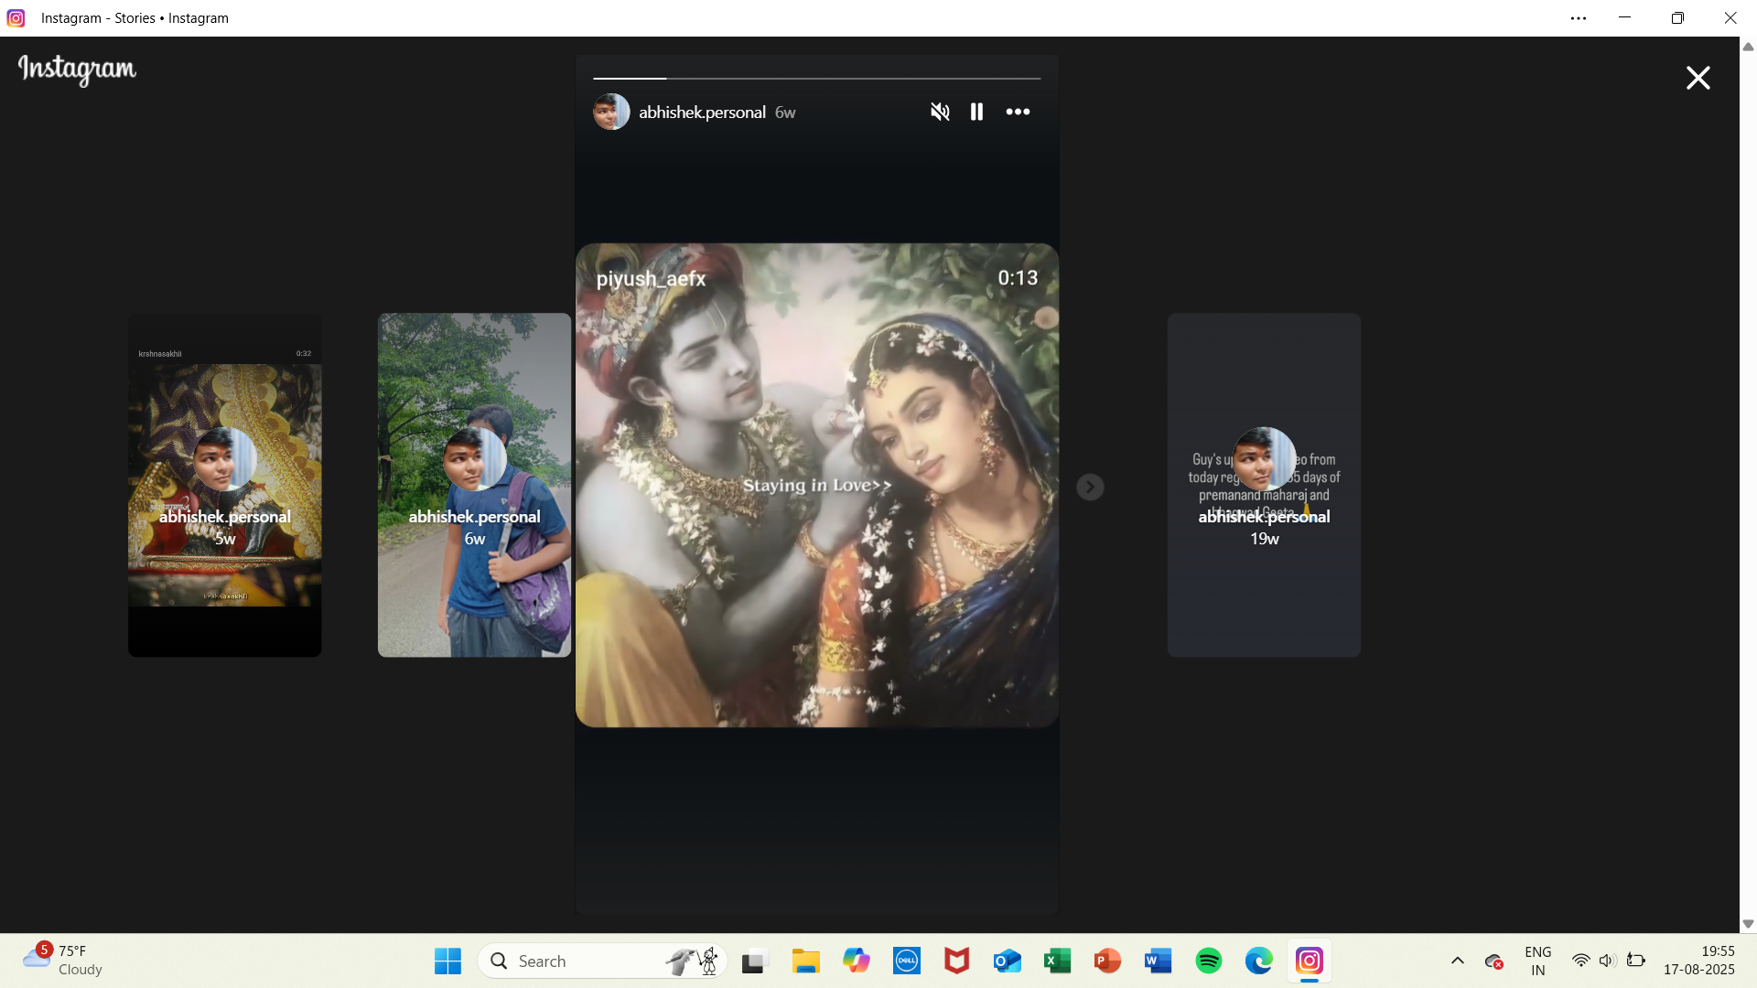Open the volume speaker icon
Screen dimensions: 1757x988
(x=1608, y=961)
